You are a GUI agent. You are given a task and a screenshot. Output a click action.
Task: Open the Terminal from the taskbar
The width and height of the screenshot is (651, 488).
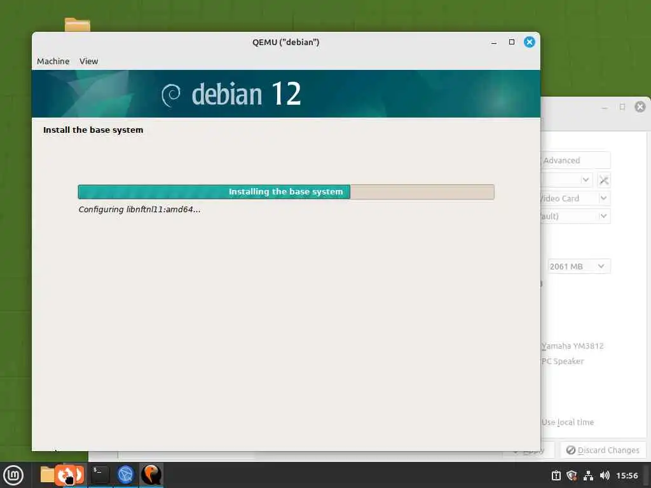100,475
